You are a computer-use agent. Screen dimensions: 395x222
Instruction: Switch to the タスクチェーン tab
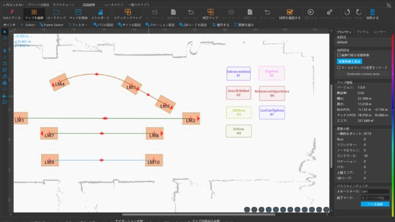click(x=63, y=5)
